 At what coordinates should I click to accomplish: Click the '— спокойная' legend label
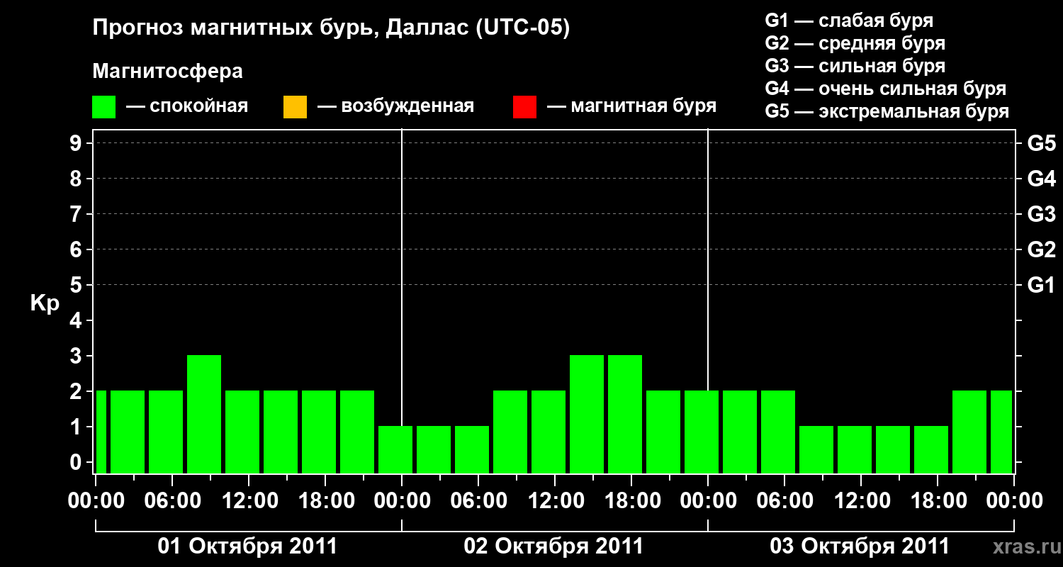tap(187, 106)
